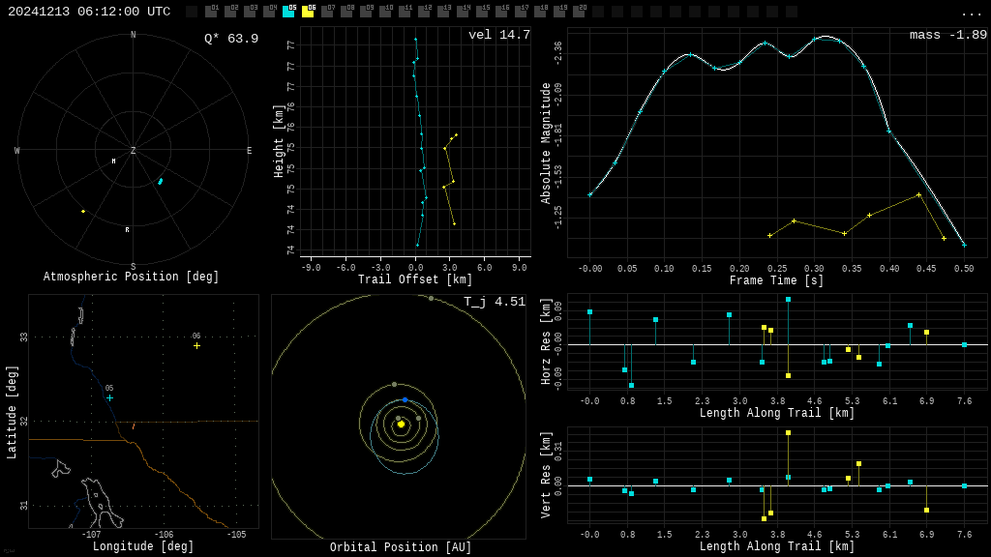The image size is (991, 557).
Task: Enable station 20 in the top bar
Action: pos(579,12)
